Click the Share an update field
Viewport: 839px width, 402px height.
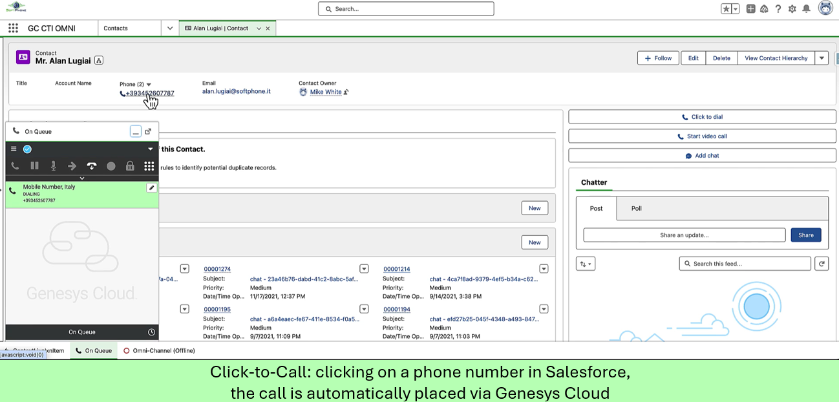coord(684,235)
